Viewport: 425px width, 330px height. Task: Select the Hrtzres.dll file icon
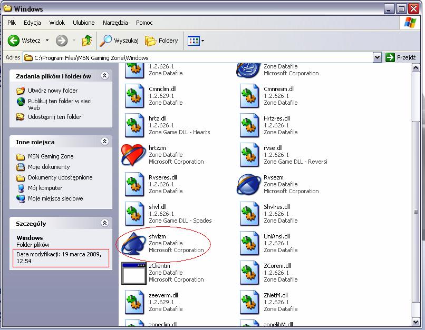click(249, 125)
